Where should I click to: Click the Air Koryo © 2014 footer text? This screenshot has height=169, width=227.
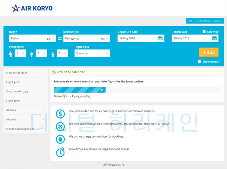point(113,165)
